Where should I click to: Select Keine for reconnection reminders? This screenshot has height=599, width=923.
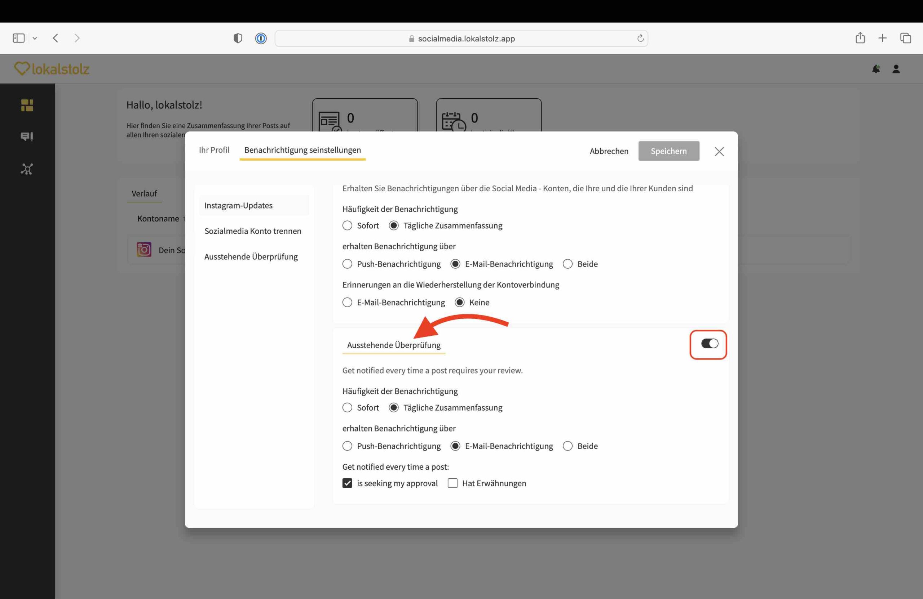coord(460,302)
